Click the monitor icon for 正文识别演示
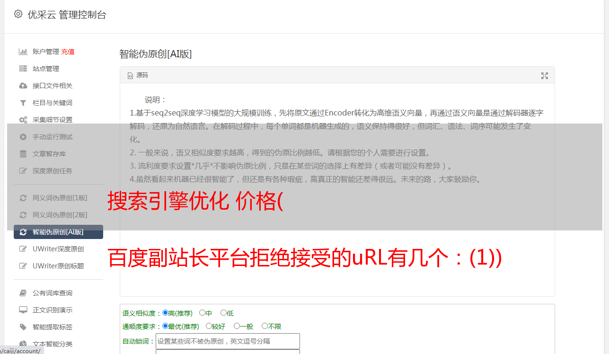Screen dimensions: 609x354 (x=23, y=310)
